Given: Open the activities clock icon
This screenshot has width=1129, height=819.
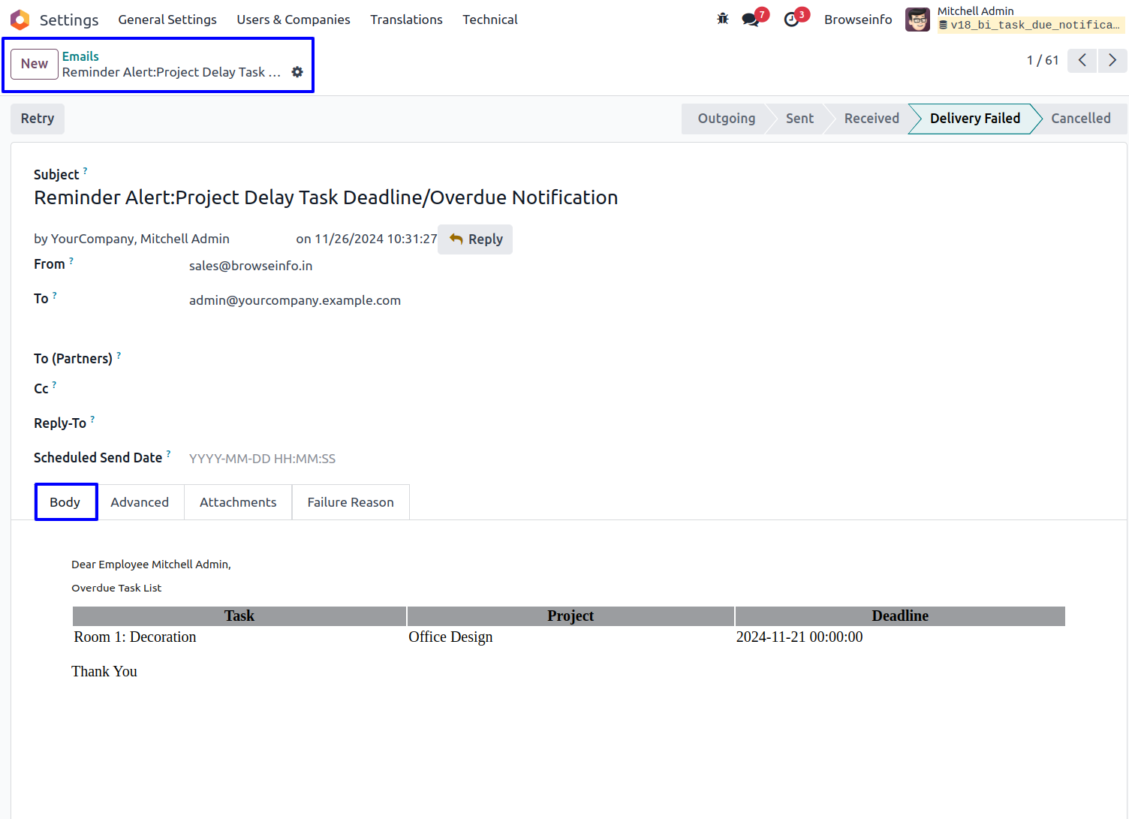Looking at the screenshot, I should [x=791, y=20].
